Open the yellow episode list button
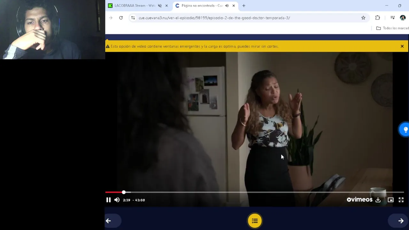 coord(255,221)
